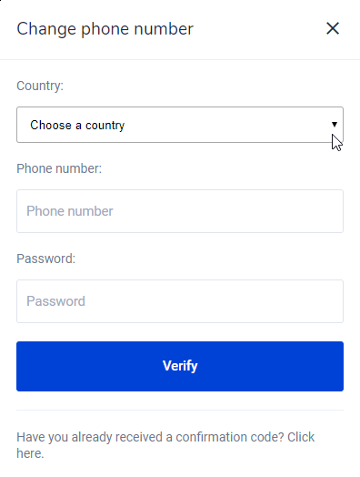Click the gray 'Password' placeholder text
360x477 pixels.
click(x=55, y=301)
